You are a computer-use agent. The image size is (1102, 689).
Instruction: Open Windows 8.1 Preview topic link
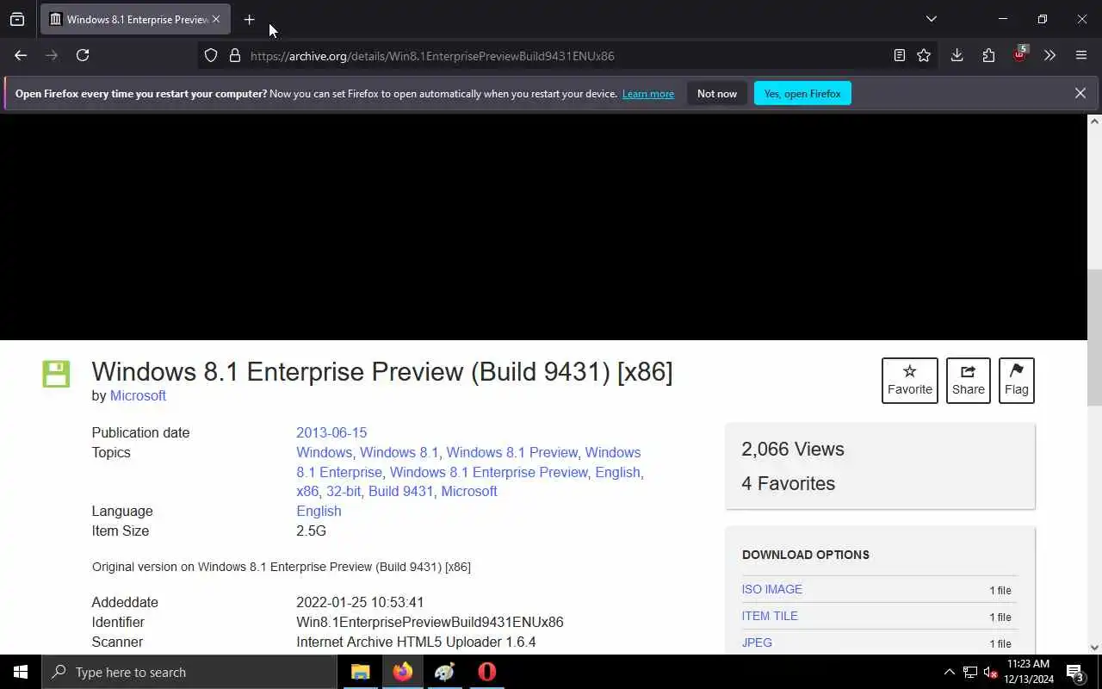511,452
